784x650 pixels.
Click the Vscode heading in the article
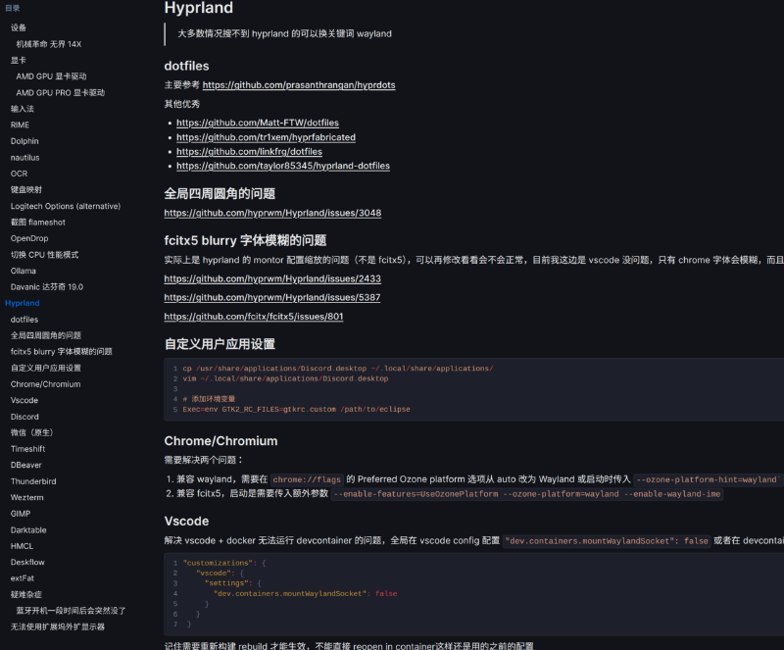pyautogui.click(x=186, y=521)
